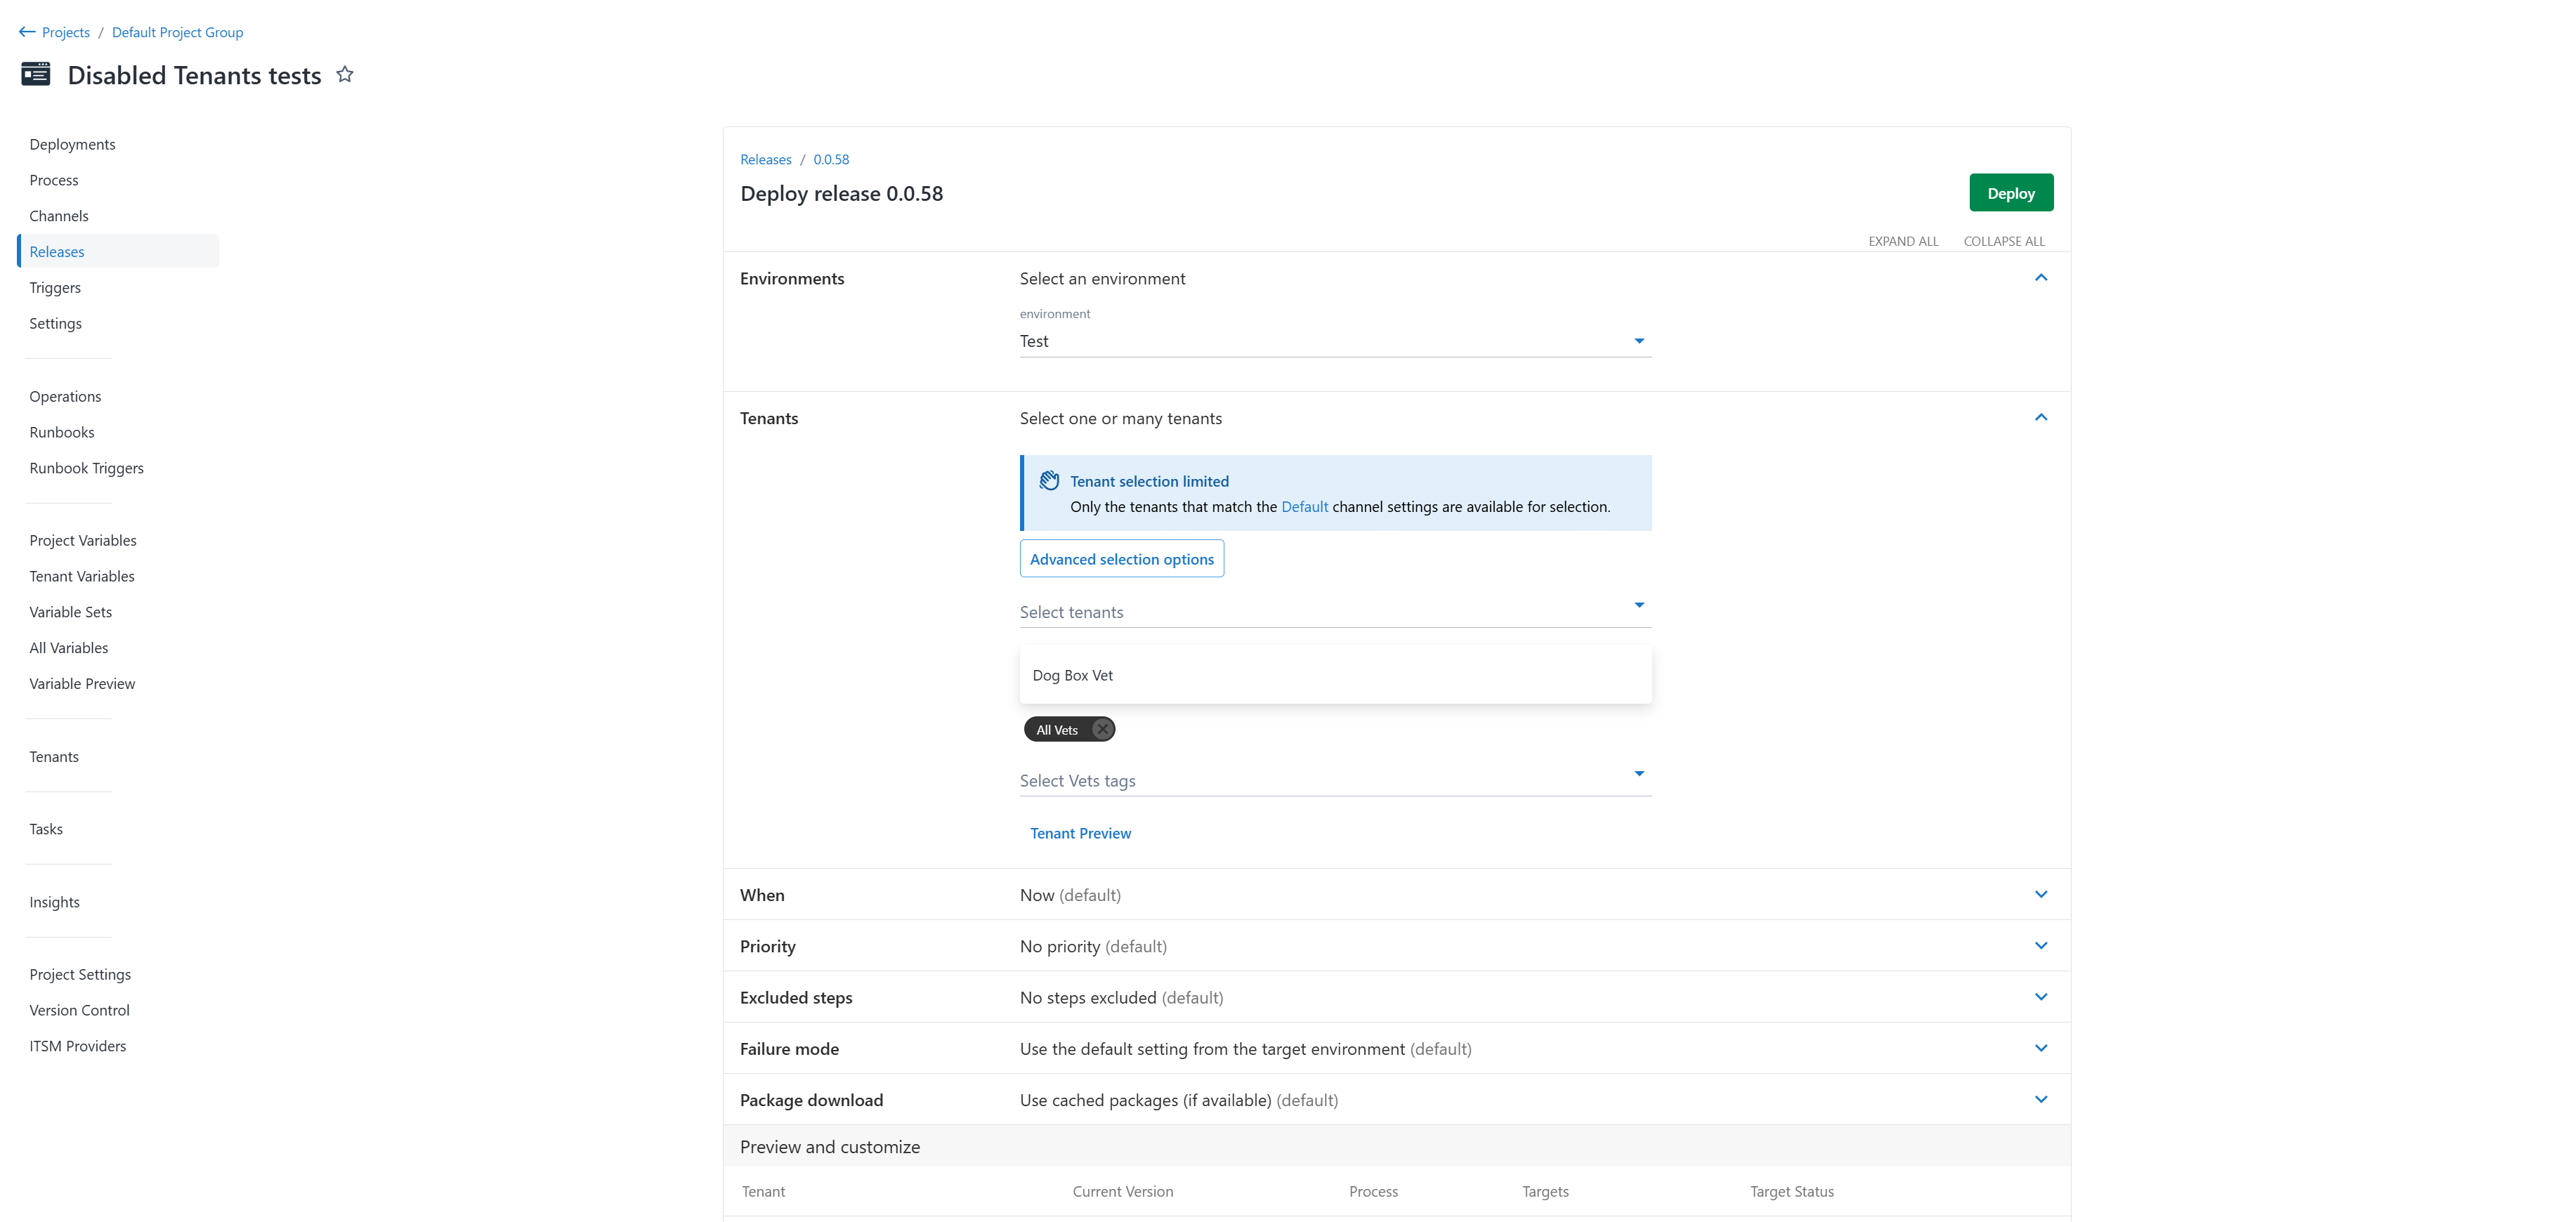Open the Select Vets tags dropdown

coord(1638,773)
